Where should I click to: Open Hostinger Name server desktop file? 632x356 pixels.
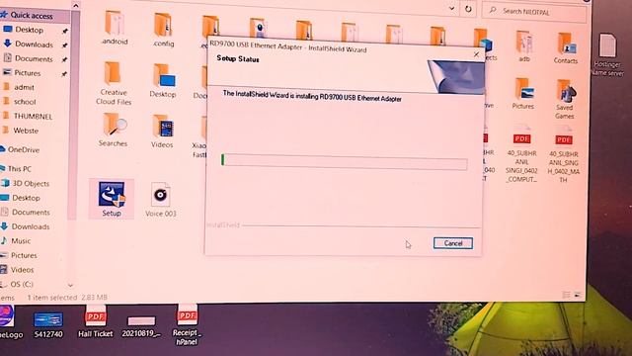coord(608,55)
